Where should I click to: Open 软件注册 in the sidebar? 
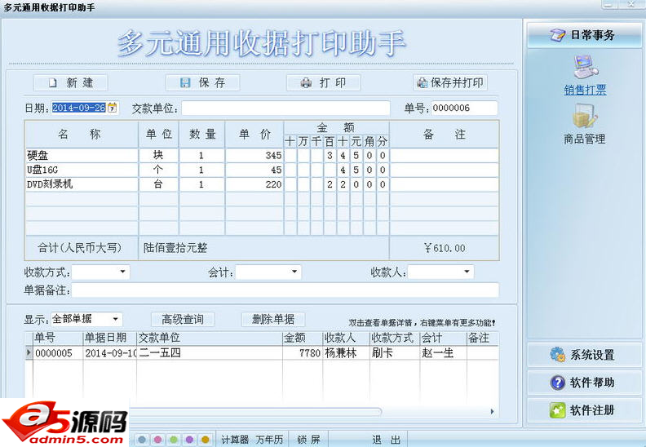584,410
